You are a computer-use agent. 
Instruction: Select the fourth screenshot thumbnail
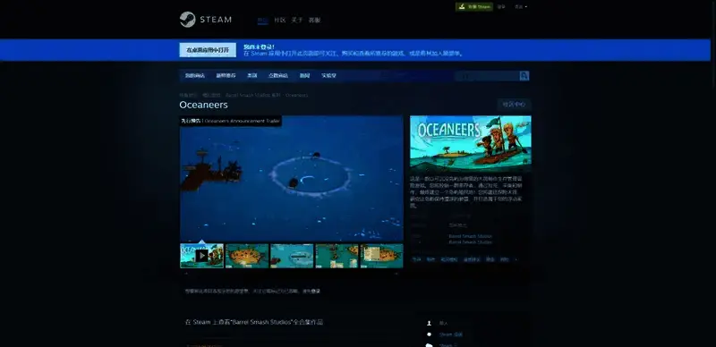pos(337,256)
